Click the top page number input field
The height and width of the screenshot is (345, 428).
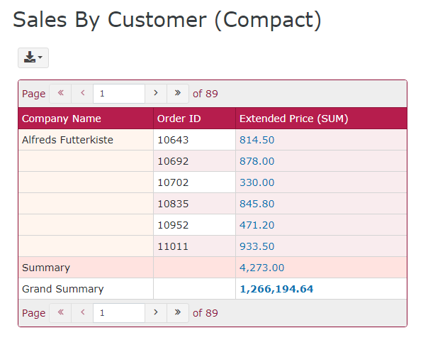tap(119, 93)
